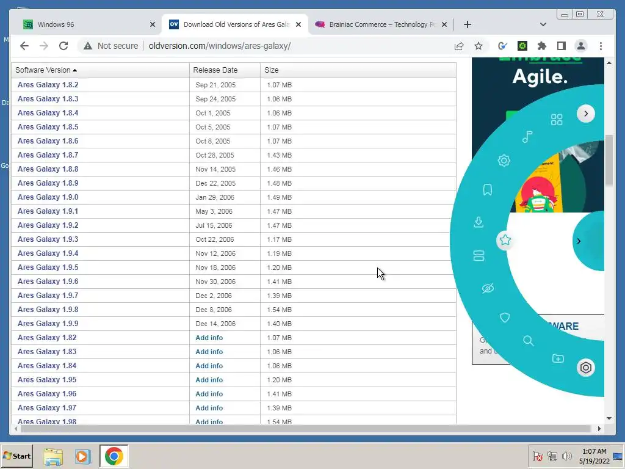The image size is (625, 469).
Task: Close the Windows 96 tab
Action: [152, 24]
